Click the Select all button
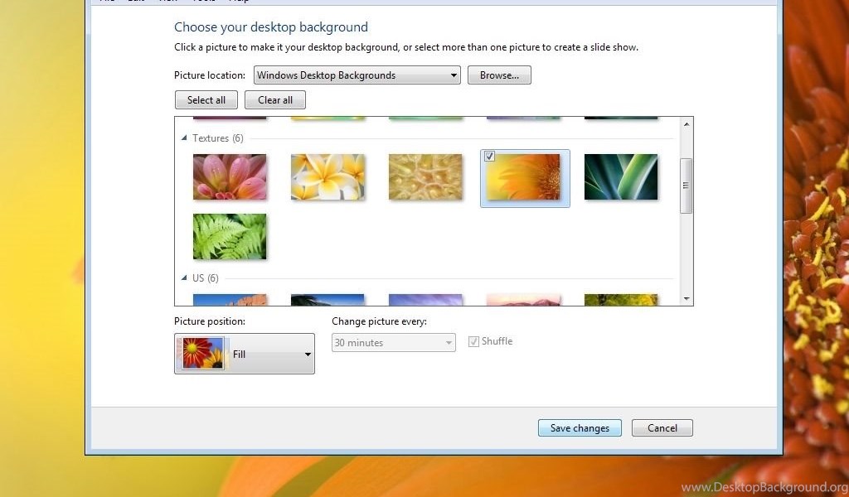849x497 pixels. point(206,100)
